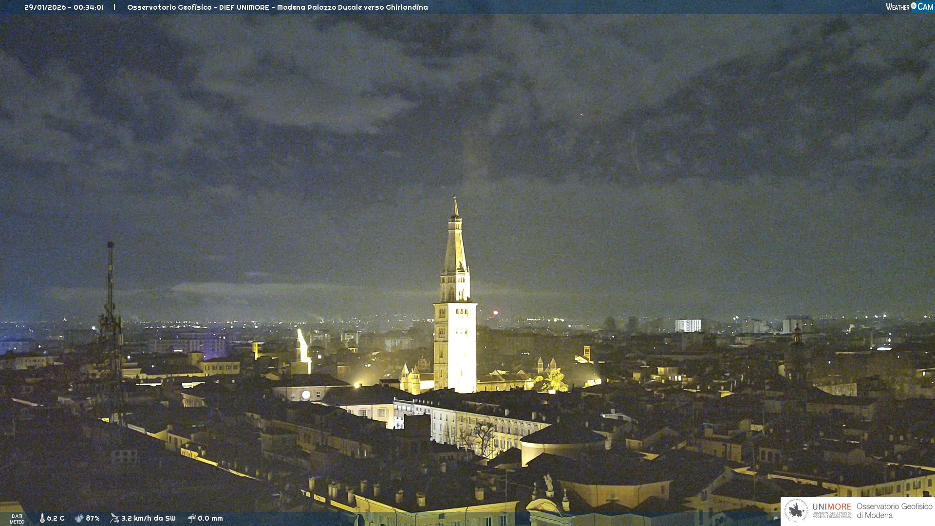This screenshot has height=526, width=935.
Task: Click the webcam title text in header
Action: click(x=277, y=7)
